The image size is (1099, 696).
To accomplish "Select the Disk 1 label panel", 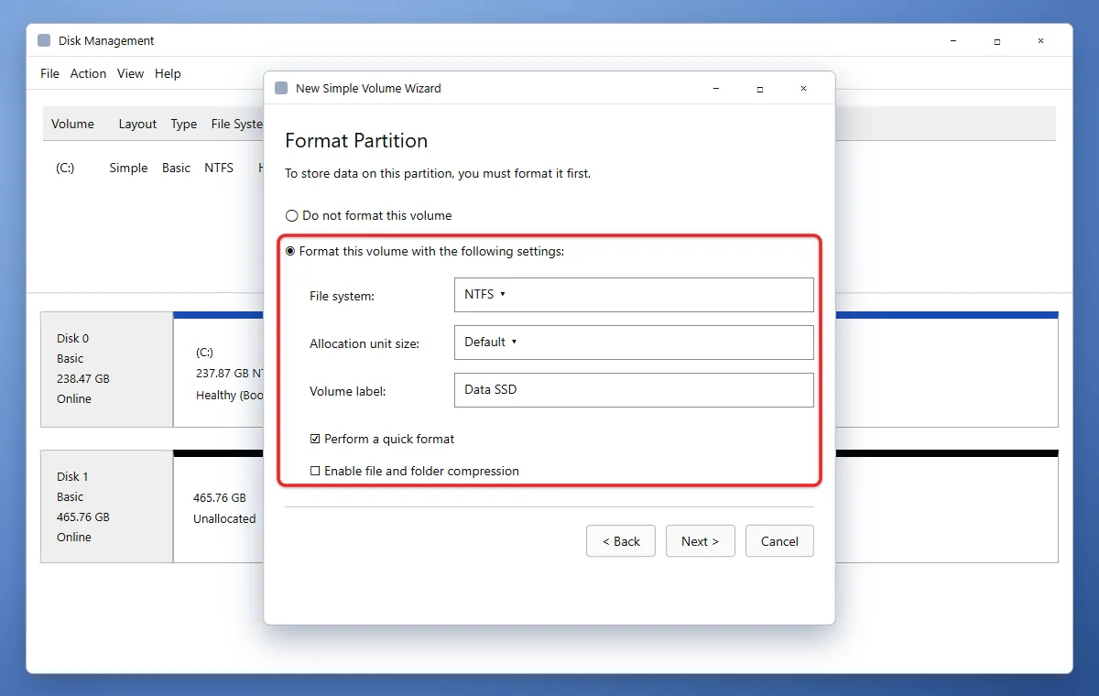I will pyautogui.click(x=107, y=507).
